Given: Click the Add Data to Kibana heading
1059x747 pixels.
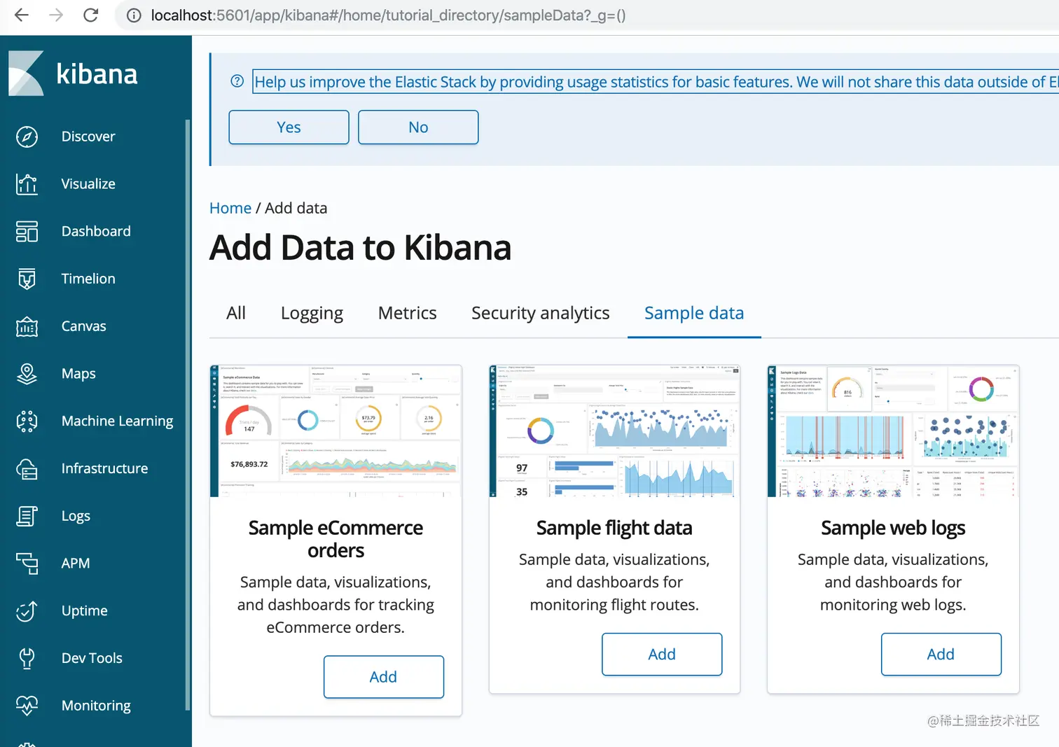Looking at the screenshot, I should (x=361, y=248).
